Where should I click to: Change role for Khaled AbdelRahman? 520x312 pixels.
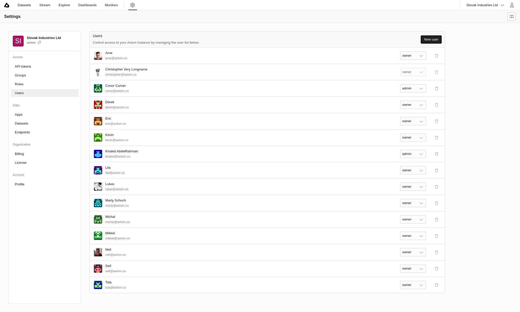(x=413, y=154)
